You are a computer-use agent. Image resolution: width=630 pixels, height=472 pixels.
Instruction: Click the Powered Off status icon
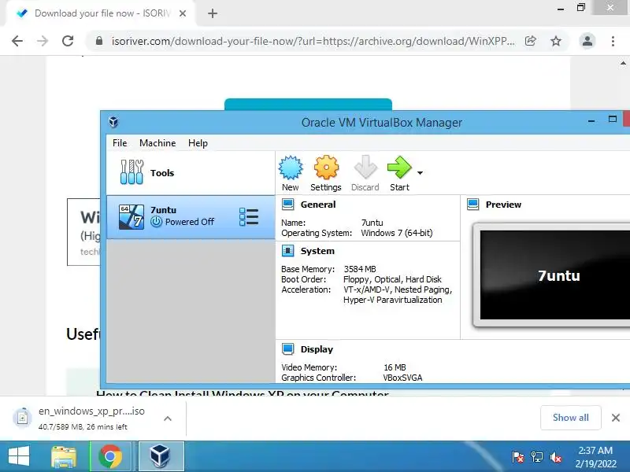point(156,222)
